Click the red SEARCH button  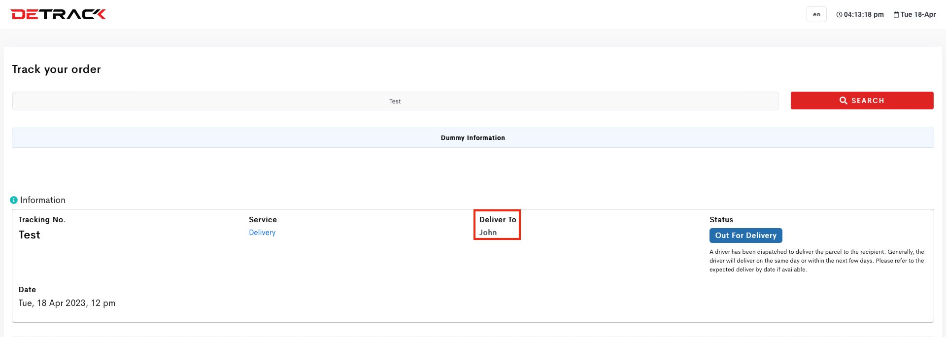coord(862,101)
